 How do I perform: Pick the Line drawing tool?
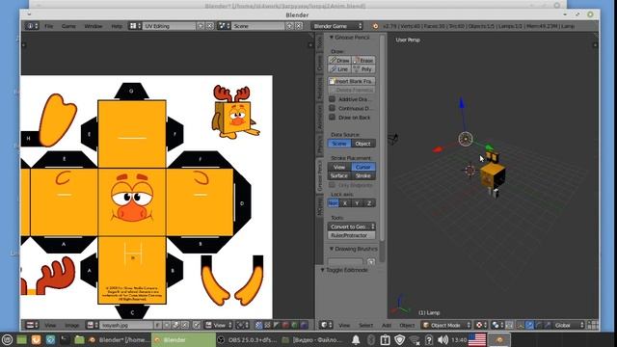[339, 68]
